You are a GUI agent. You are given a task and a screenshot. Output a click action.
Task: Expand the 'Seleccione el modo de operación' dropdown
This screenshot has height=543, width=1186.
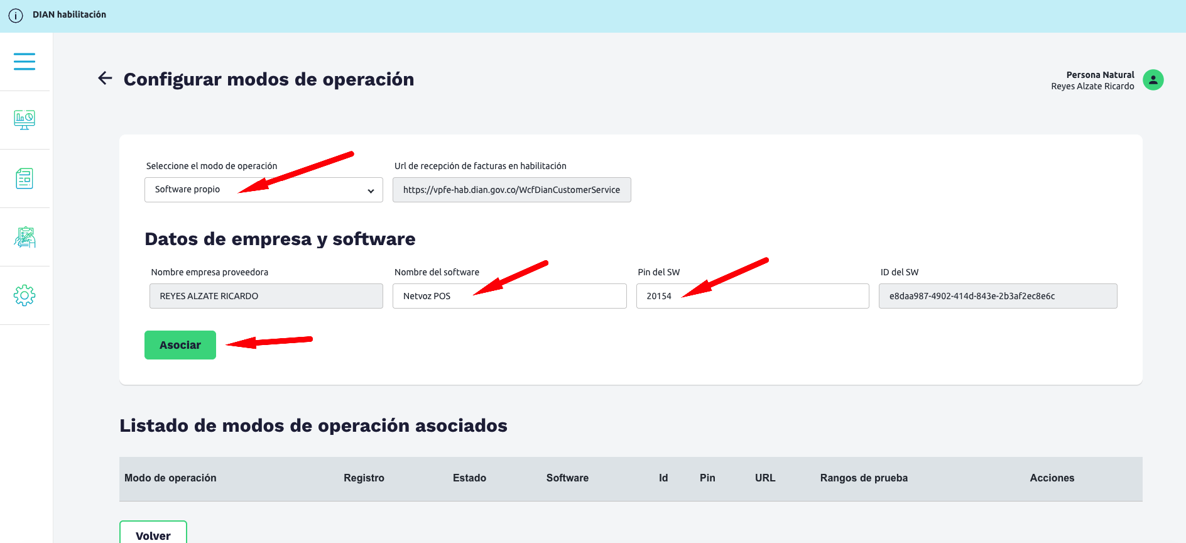click(x=263, y=190)
